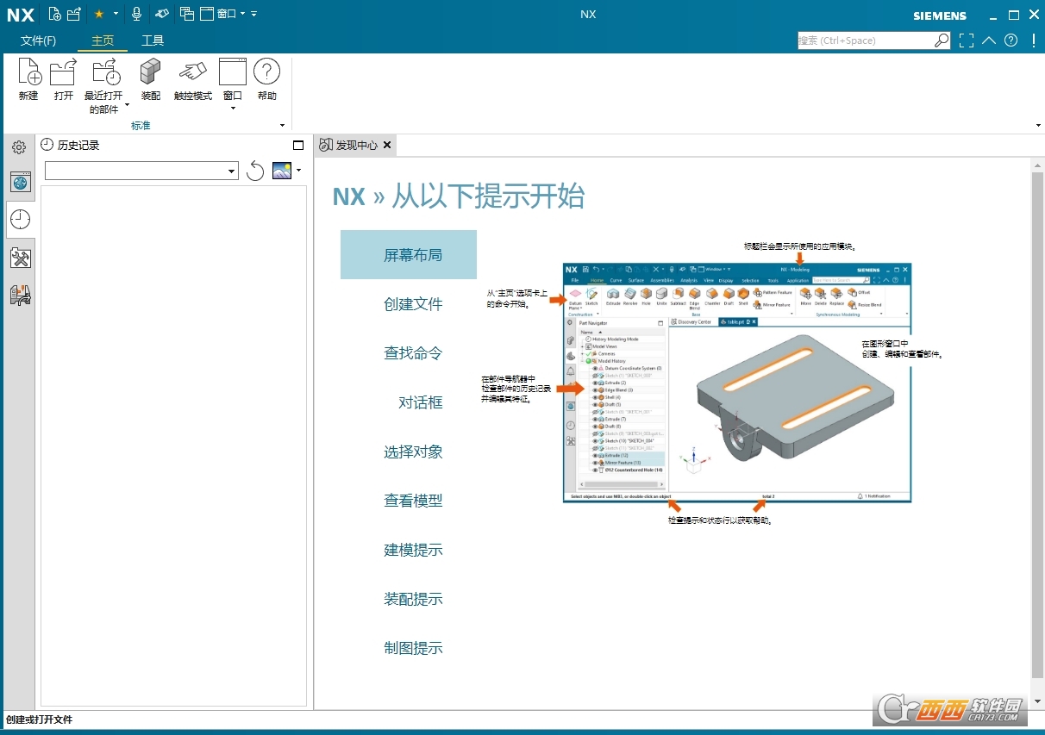The image size is (1045, 735).
Task: Click the 打开 (Open) folder icon
Action: (63, 72)
